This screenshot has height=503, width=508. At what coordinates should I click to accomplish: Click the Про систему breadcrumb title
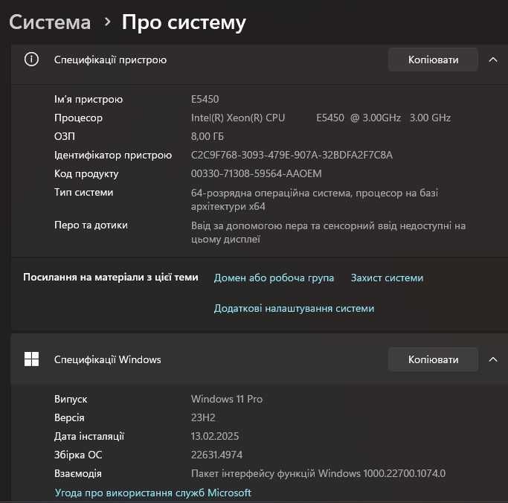[184, 23]
